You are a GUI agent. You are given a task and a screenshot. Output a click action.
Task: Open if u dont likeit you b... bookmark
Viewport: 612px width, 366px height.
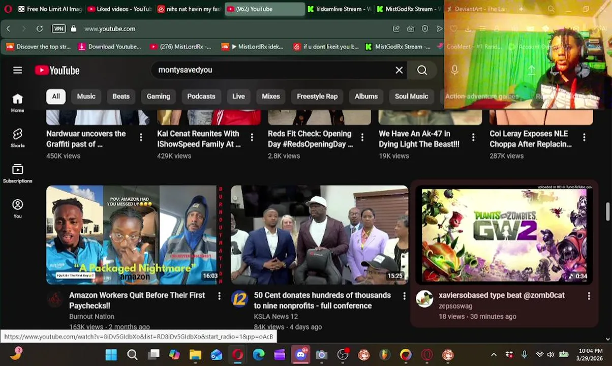(326, 47)
